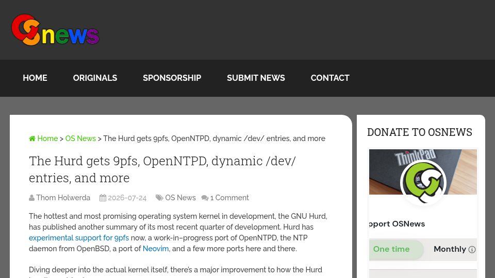
Task: Open the OS News category link
Action: (x=180, y=198)
